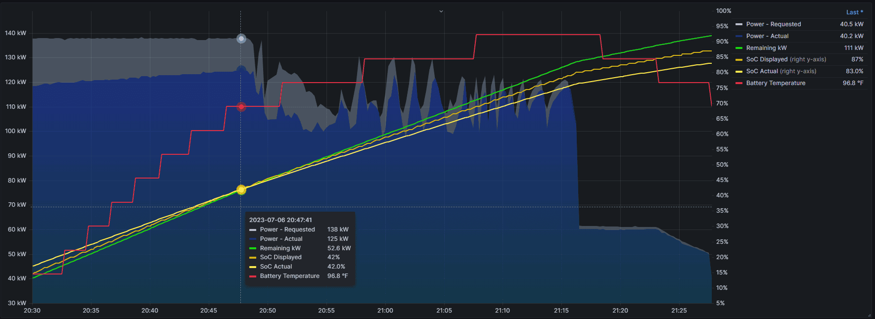
Task: Hide the Power - Actual series via legend label
Action: click(767, 36)
